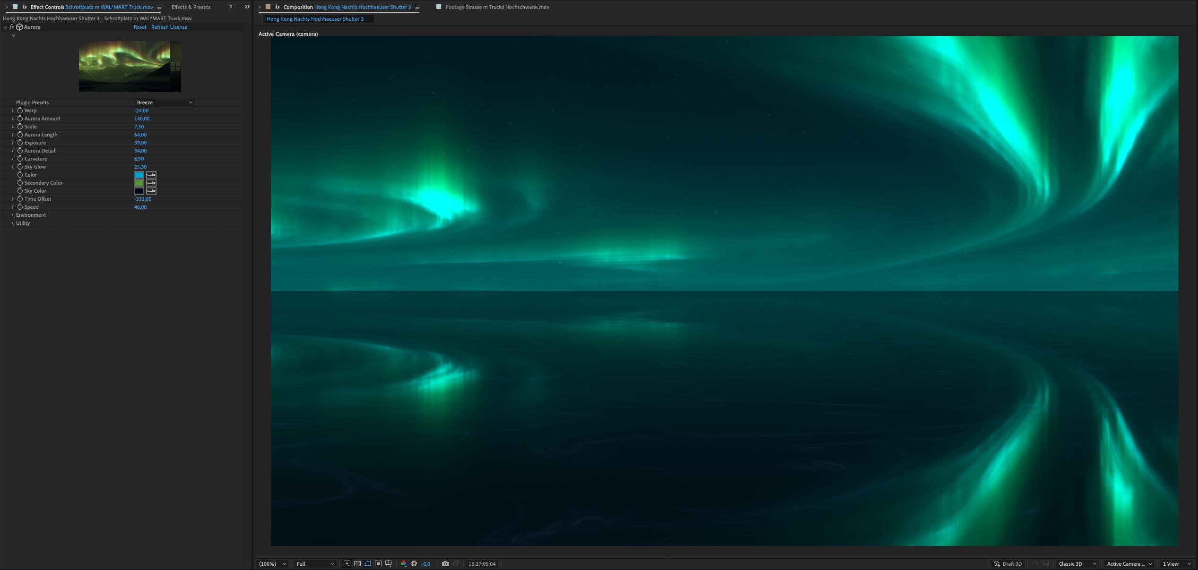Click the Refresh License link

(169, 27)
